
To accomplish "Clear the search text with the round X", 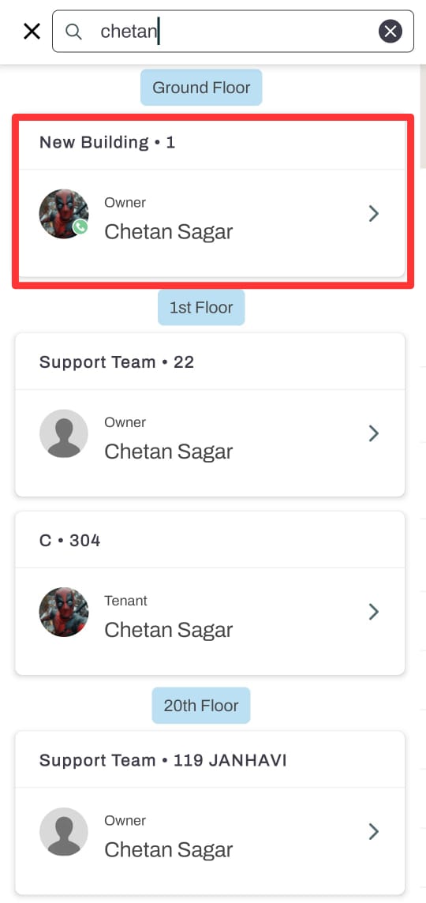I will [x=390, y=31].
